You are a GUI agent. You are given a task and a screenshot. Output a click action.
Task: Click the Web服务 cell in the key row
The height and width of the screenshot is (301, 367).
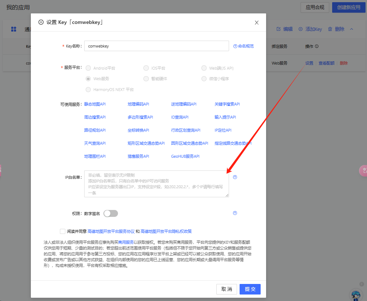[280, 63]
